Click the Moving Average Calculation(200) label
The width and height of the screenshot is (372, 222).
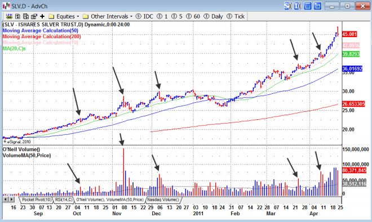coord(42,37)
